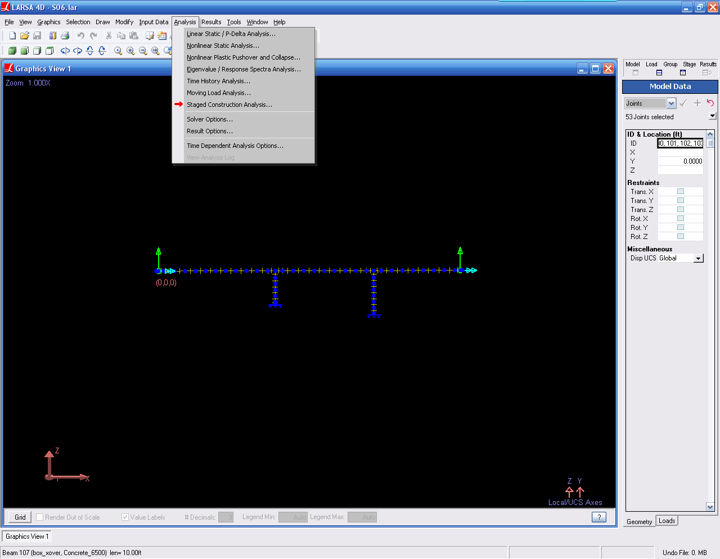720x559 pixels.
Task: Toggle the Value Labels checkbox
Action: [125, 517]
